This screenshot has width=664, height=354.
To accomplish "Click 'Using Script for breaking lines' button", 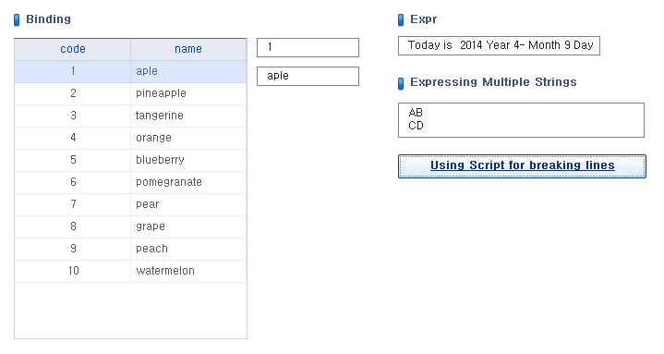I will (522, 166).
